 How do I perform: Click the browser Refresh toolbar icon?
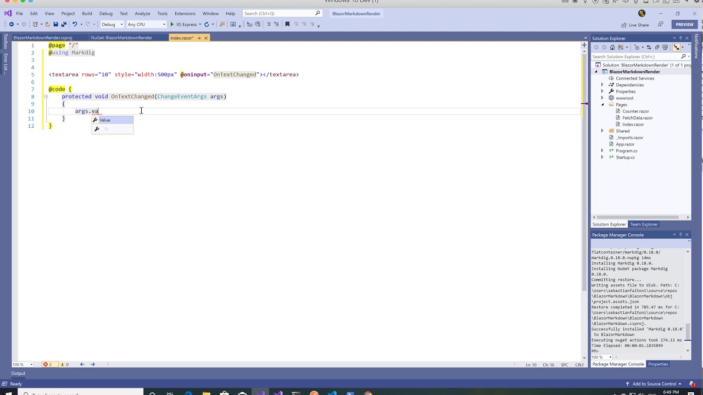coord(207,24)
